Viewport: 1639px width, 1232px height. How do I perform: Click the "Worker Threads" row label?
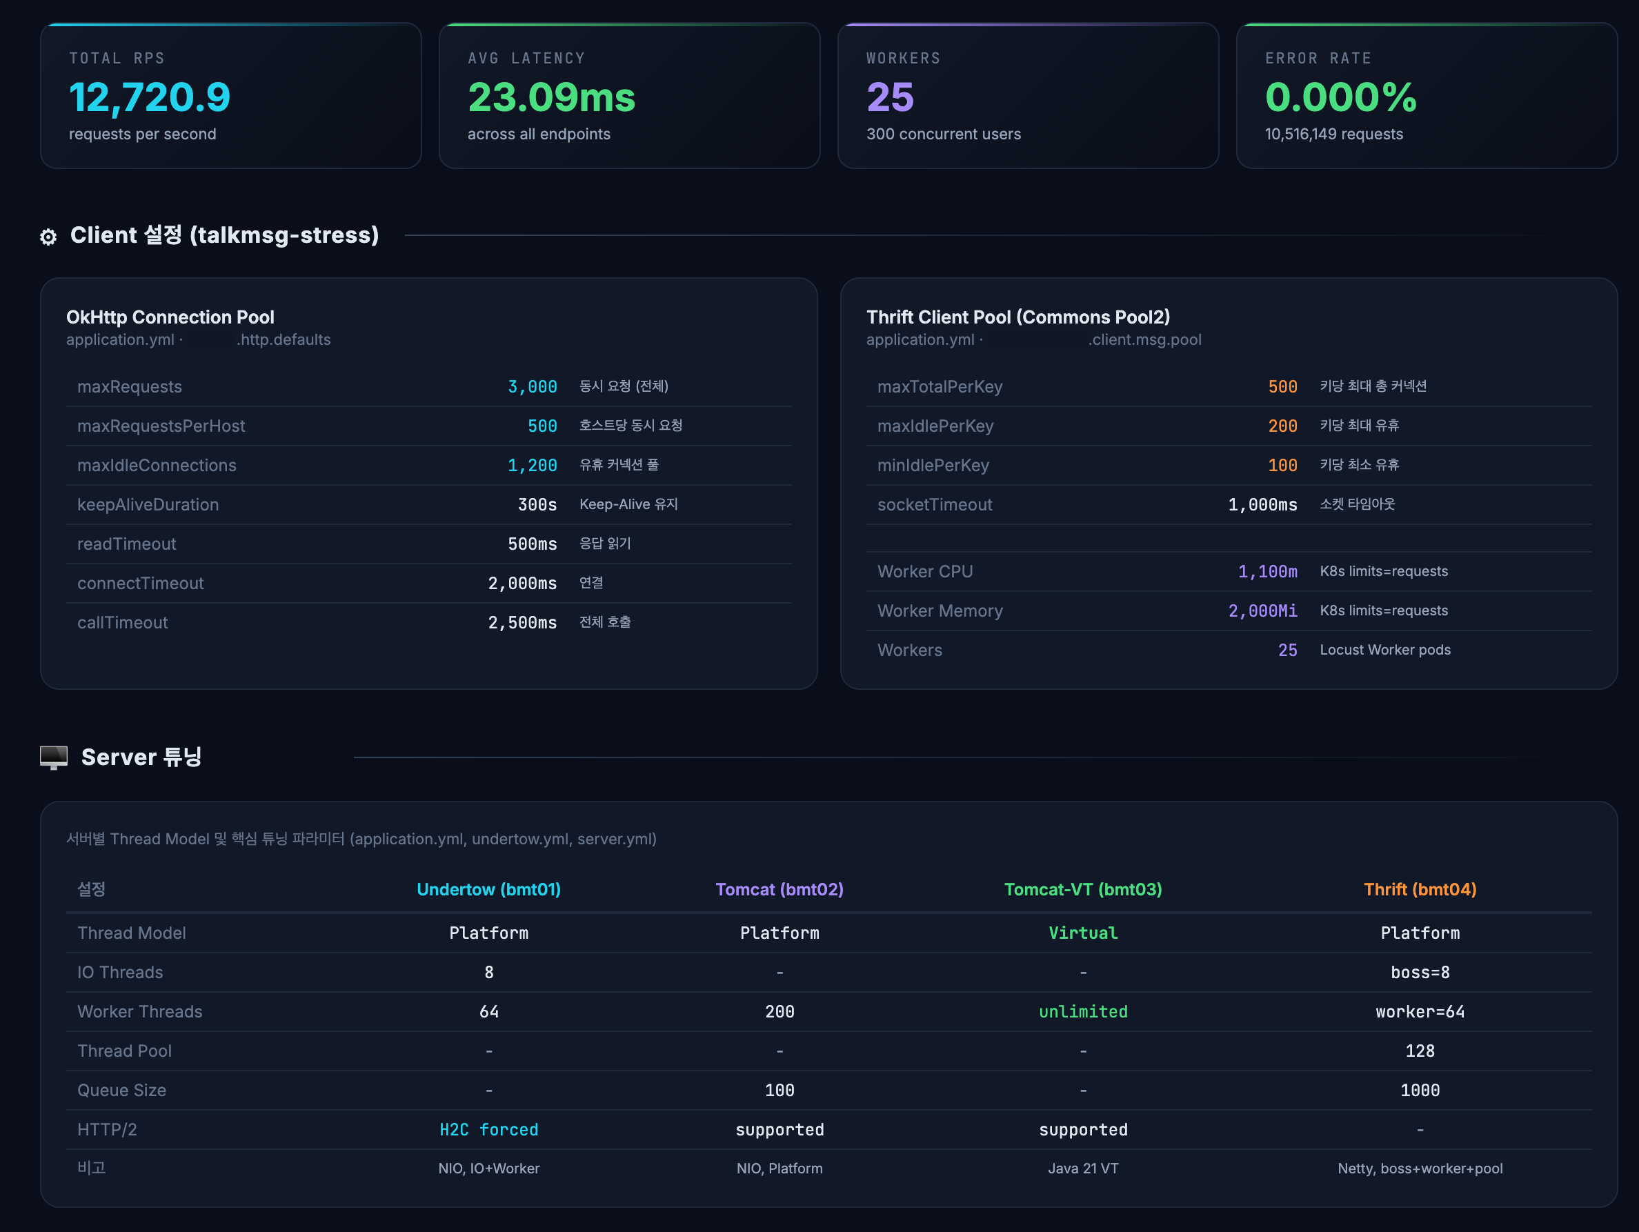pos(139,1011)
